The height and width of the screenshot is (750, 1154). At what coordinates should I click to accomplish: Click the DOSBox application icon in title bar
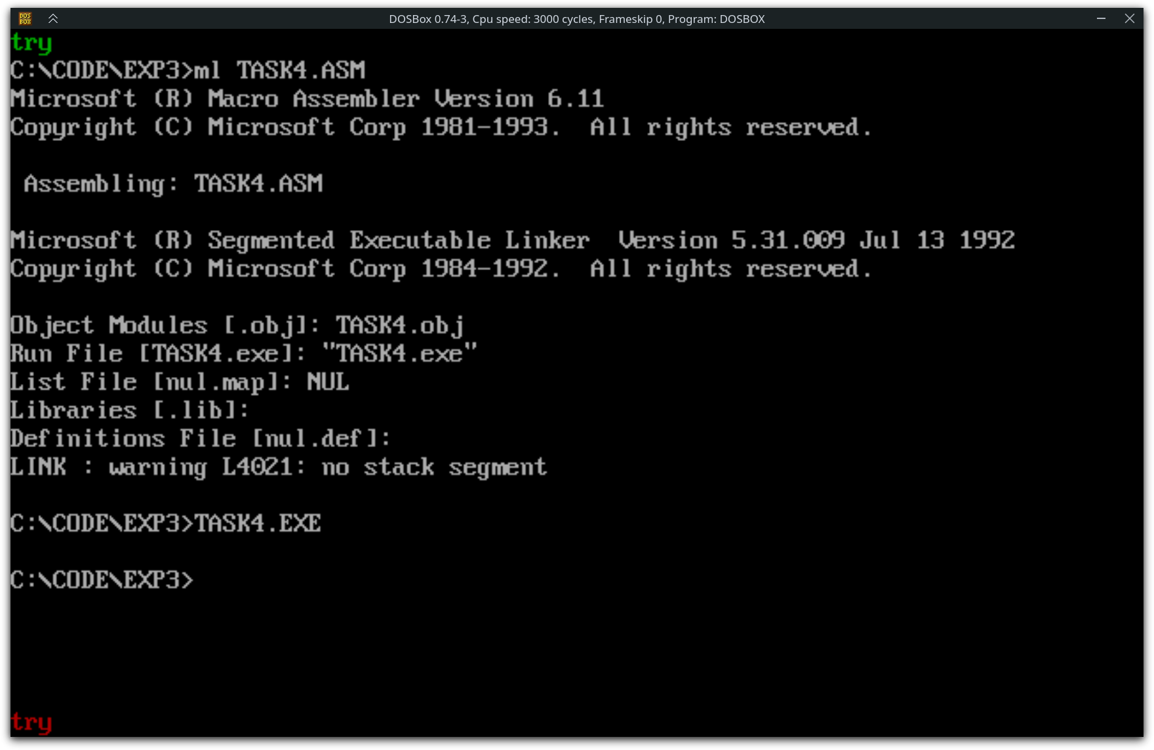(x=25, y=18)
